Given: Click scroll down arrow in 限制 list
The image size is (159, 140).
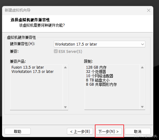Looking at the screenshot, I should [x=142, y=107].
